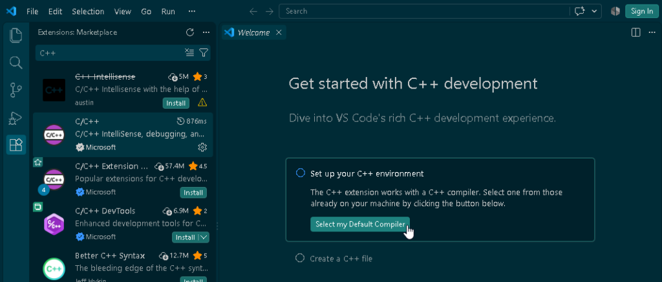Click the warning icon on C++ Intellisense
The width and height of the screenshot is (662, 282).
pyautogui.click(x=202, y=103)
